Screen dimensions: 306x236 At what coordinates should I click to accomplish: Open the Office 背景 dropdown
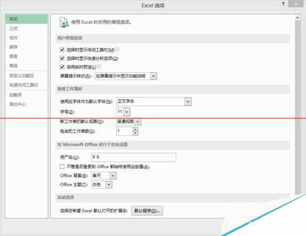[113, 176]
